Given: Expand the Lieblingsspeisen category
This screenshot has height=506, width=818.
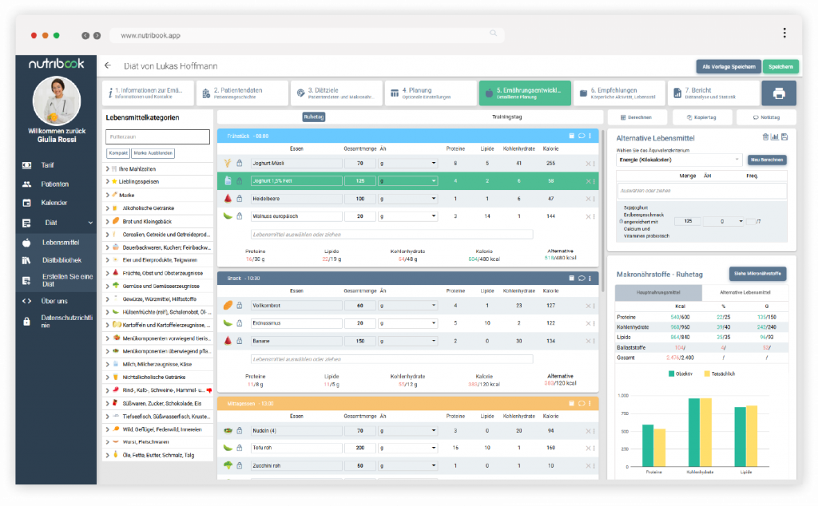Looking at the screenshot, I should (x=107, y=182).
